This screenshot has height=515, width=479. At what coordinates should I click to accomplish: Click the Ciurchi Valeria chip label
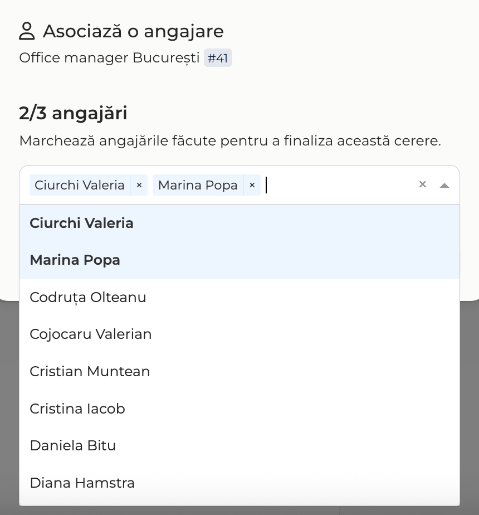tap(80, 185)
